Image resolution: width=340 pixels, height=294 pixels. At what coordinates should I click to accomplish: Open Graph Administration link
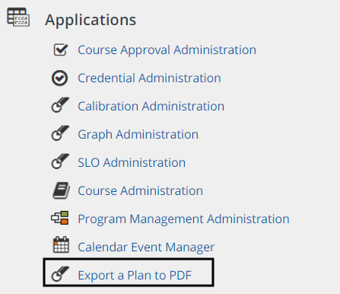[x=138, y=135]
